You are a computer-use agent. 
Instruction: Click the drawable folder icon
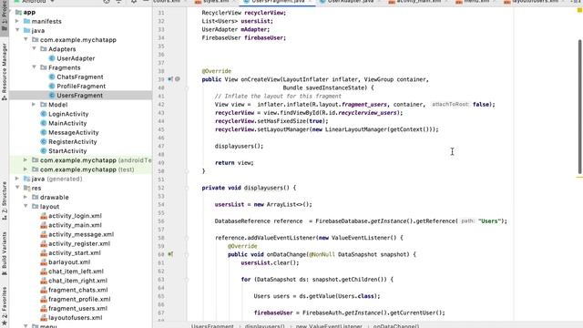[36, 198]
